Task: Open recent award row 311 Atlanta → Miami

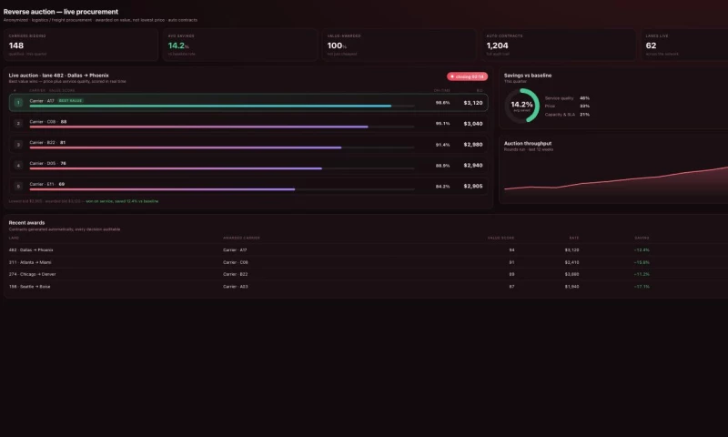Action: click(x=366, y=262)
